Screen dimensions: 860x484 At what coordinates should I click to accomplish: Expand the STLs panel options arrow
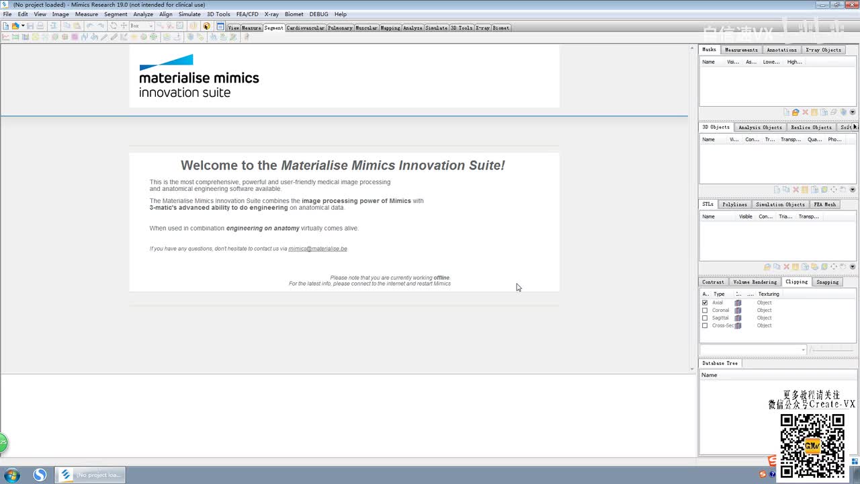click(853, 267)
